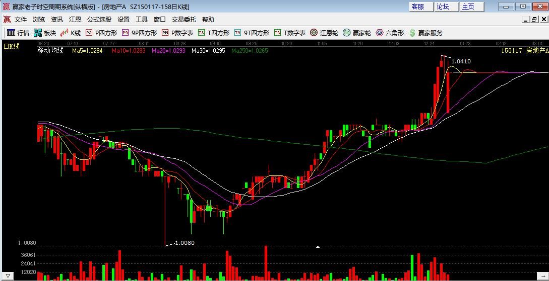Close the inner chart window
The image size is (549, 281).
543,20
